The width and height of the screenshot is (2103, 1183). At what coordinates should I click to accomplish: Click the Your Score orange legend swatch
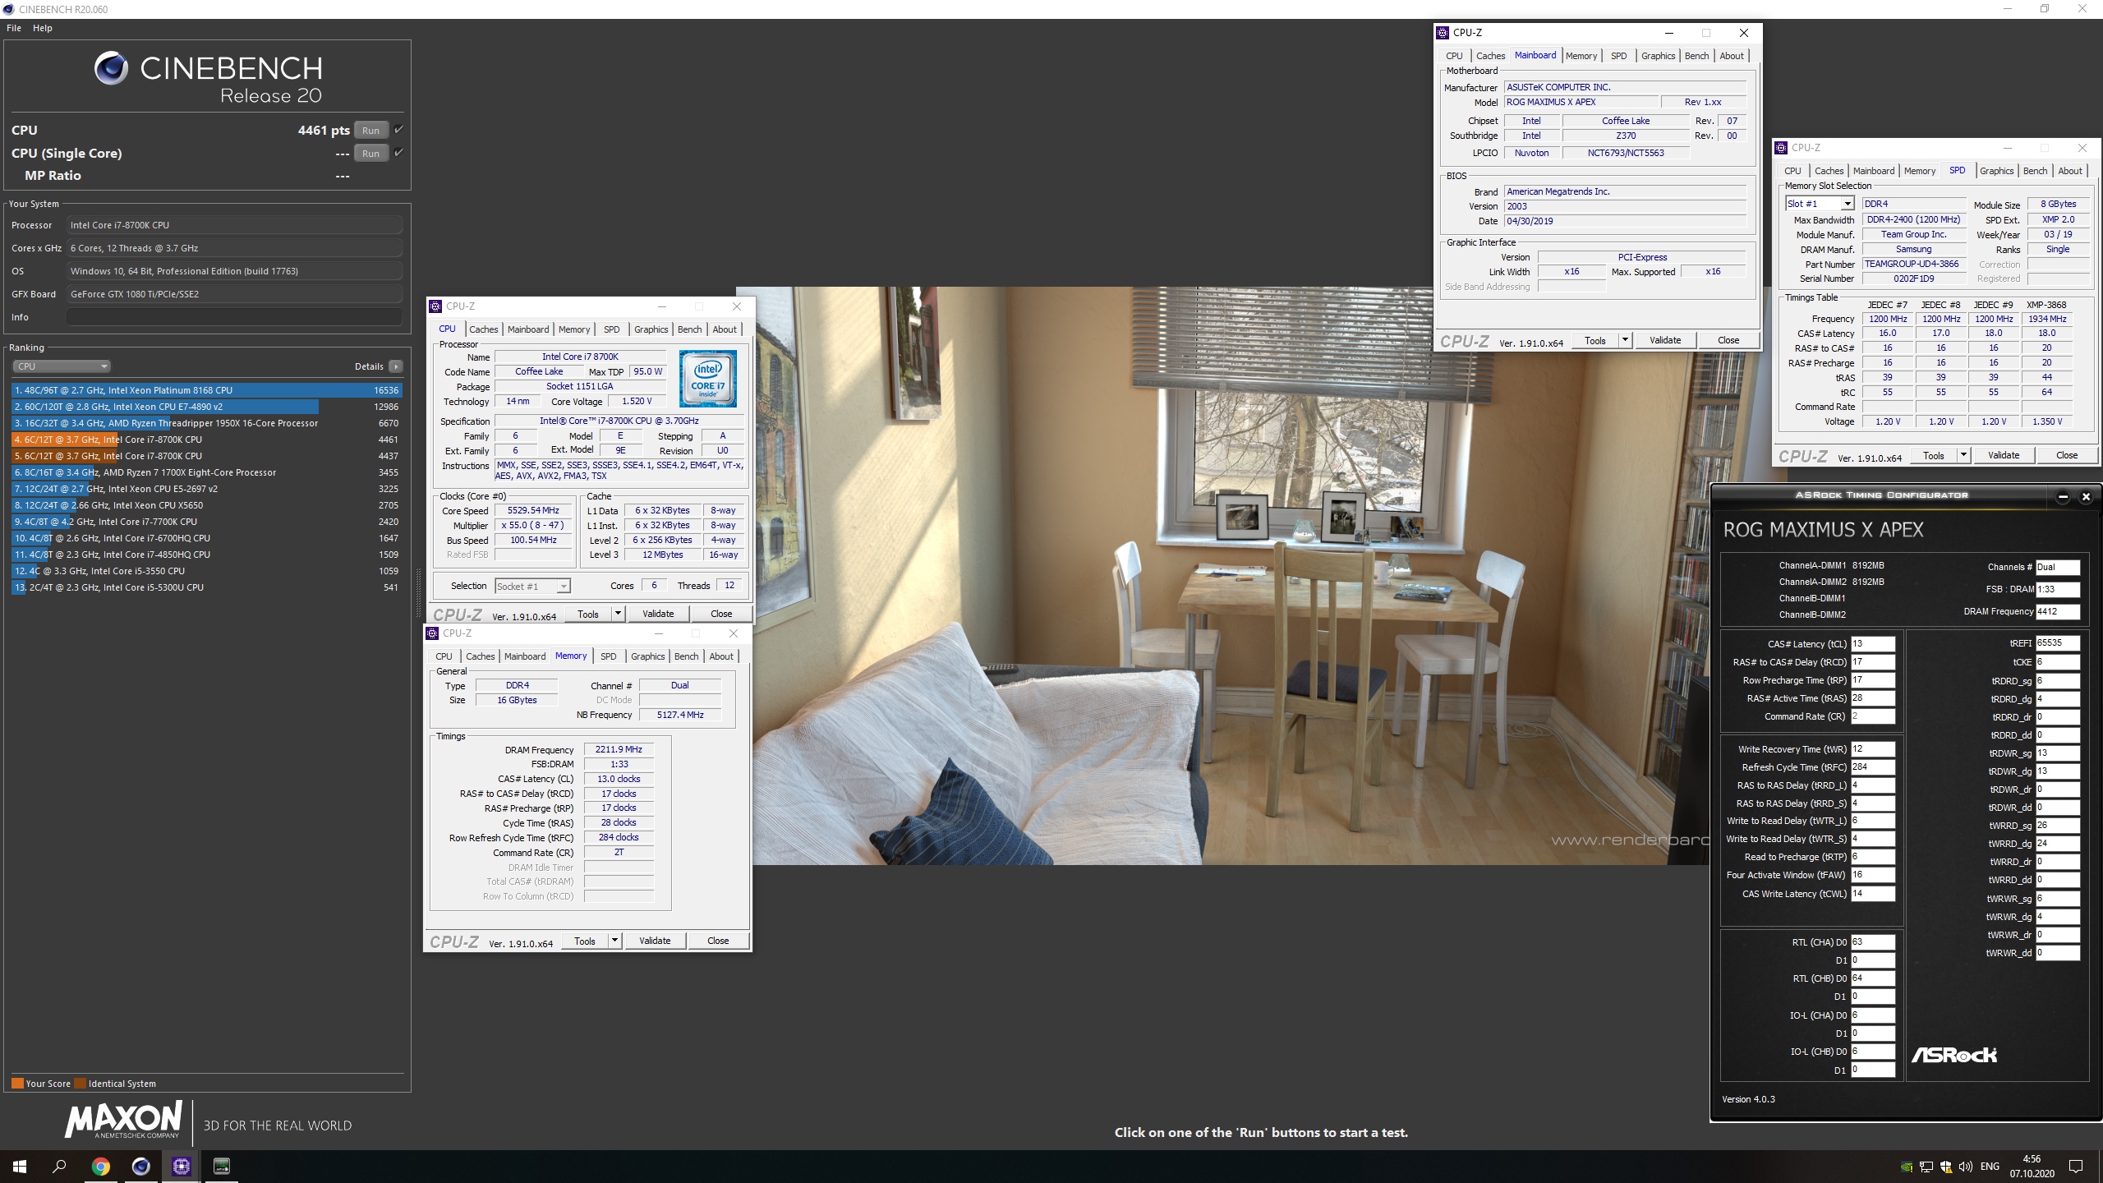click(17, 1084)
